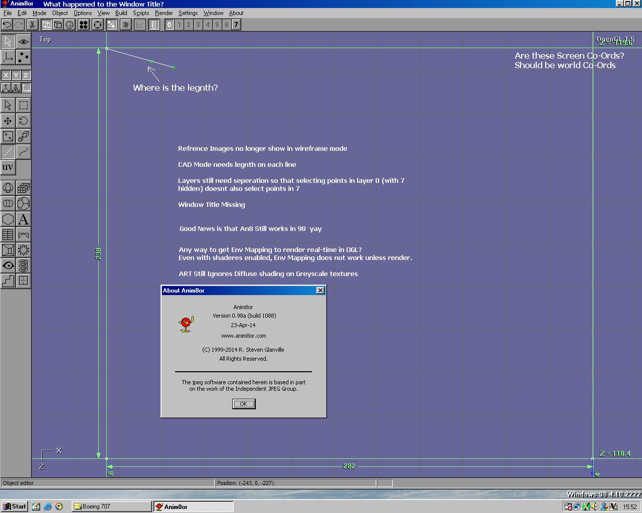
Task: Toggle layer 0 button
Action: pyautogui.click(x=170, y=24)
